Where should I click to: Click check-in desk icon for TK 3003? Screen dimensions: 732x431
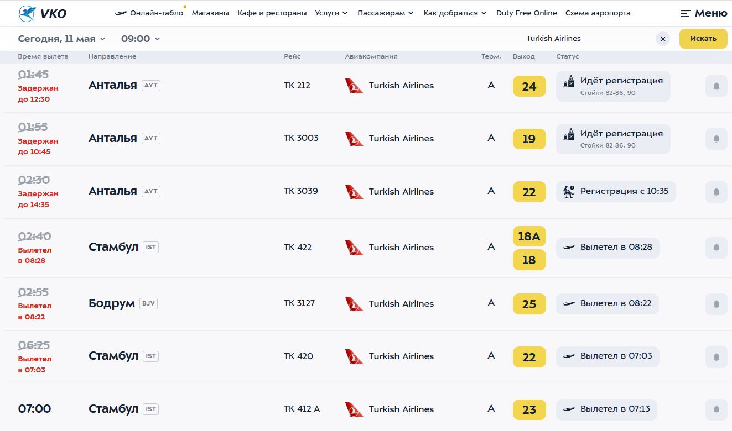(569, 134)
